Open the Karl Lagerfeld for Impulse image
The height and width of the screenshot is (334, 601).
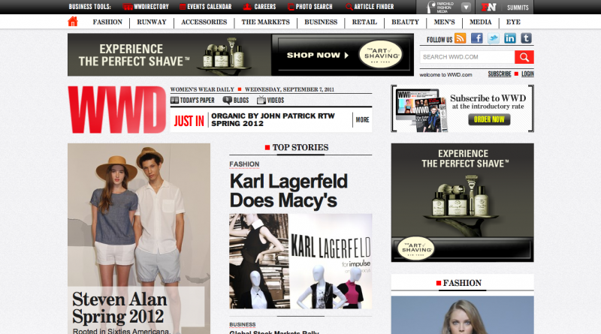(x=300, y=261)
